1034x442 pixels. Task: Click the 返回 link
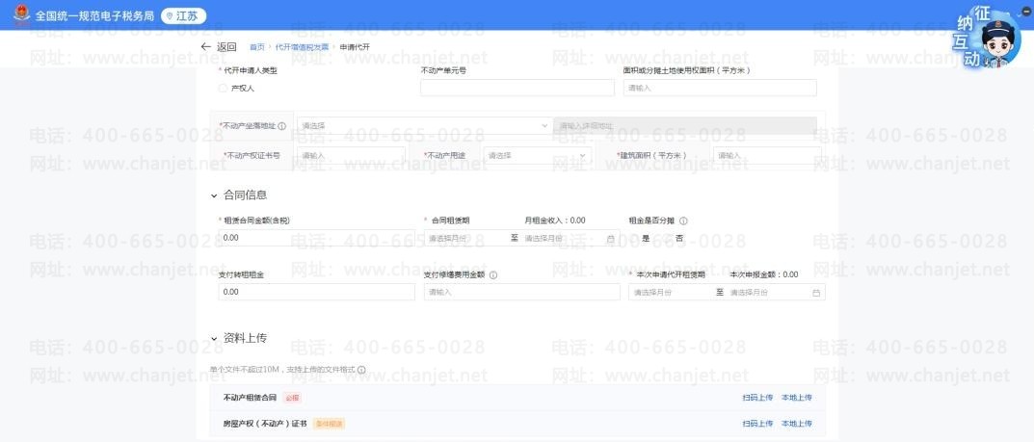tap(226, 47)
